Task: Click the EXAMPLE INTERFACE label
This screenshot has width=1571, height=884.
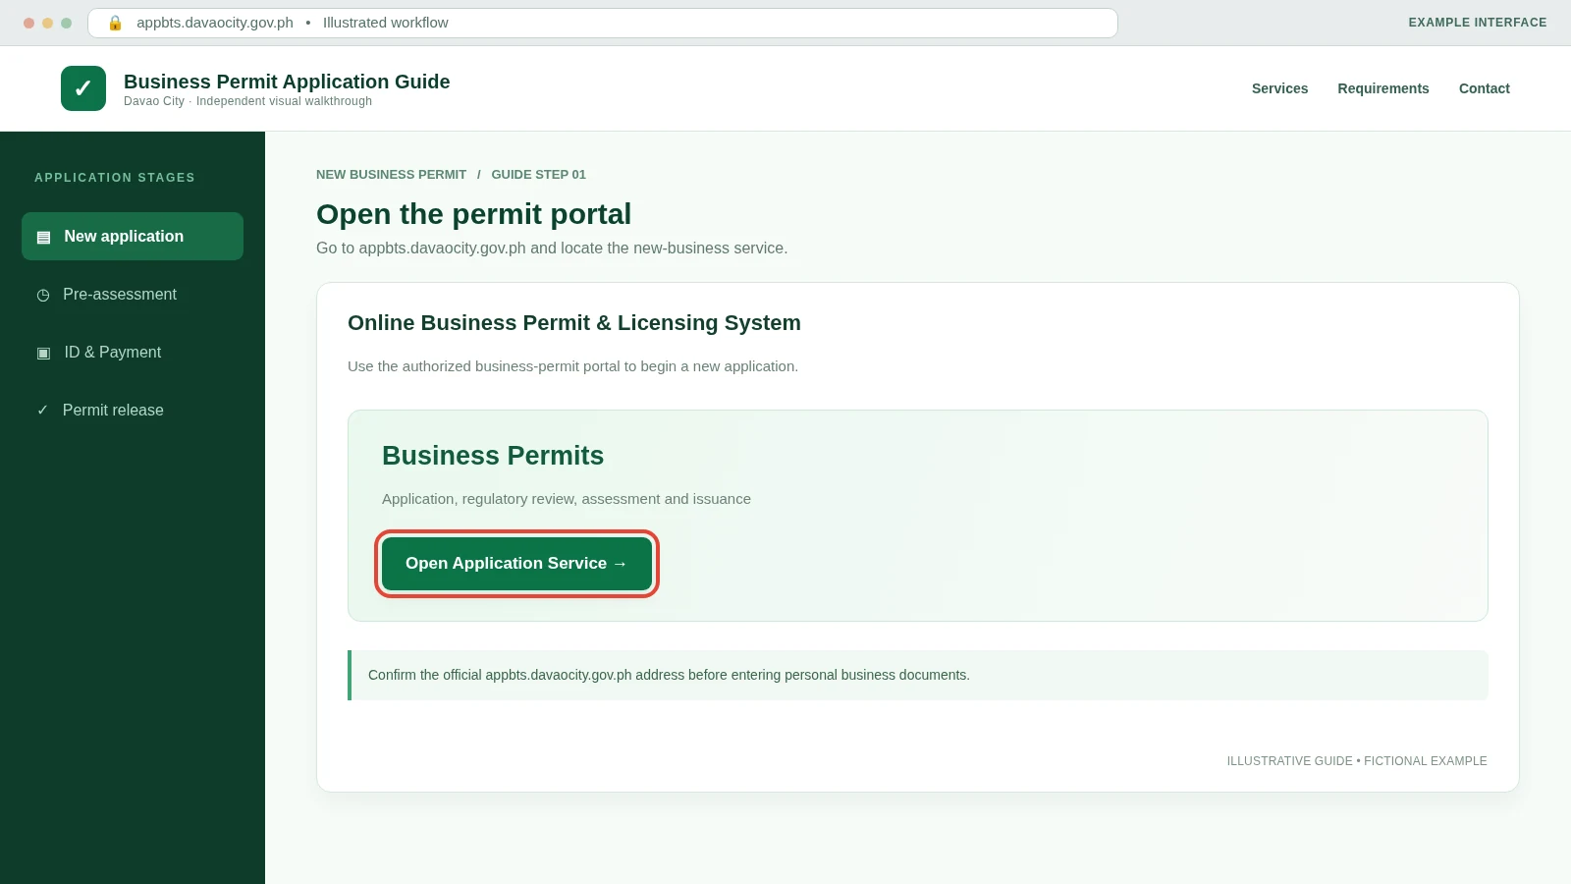Action: pos(1478,23)
